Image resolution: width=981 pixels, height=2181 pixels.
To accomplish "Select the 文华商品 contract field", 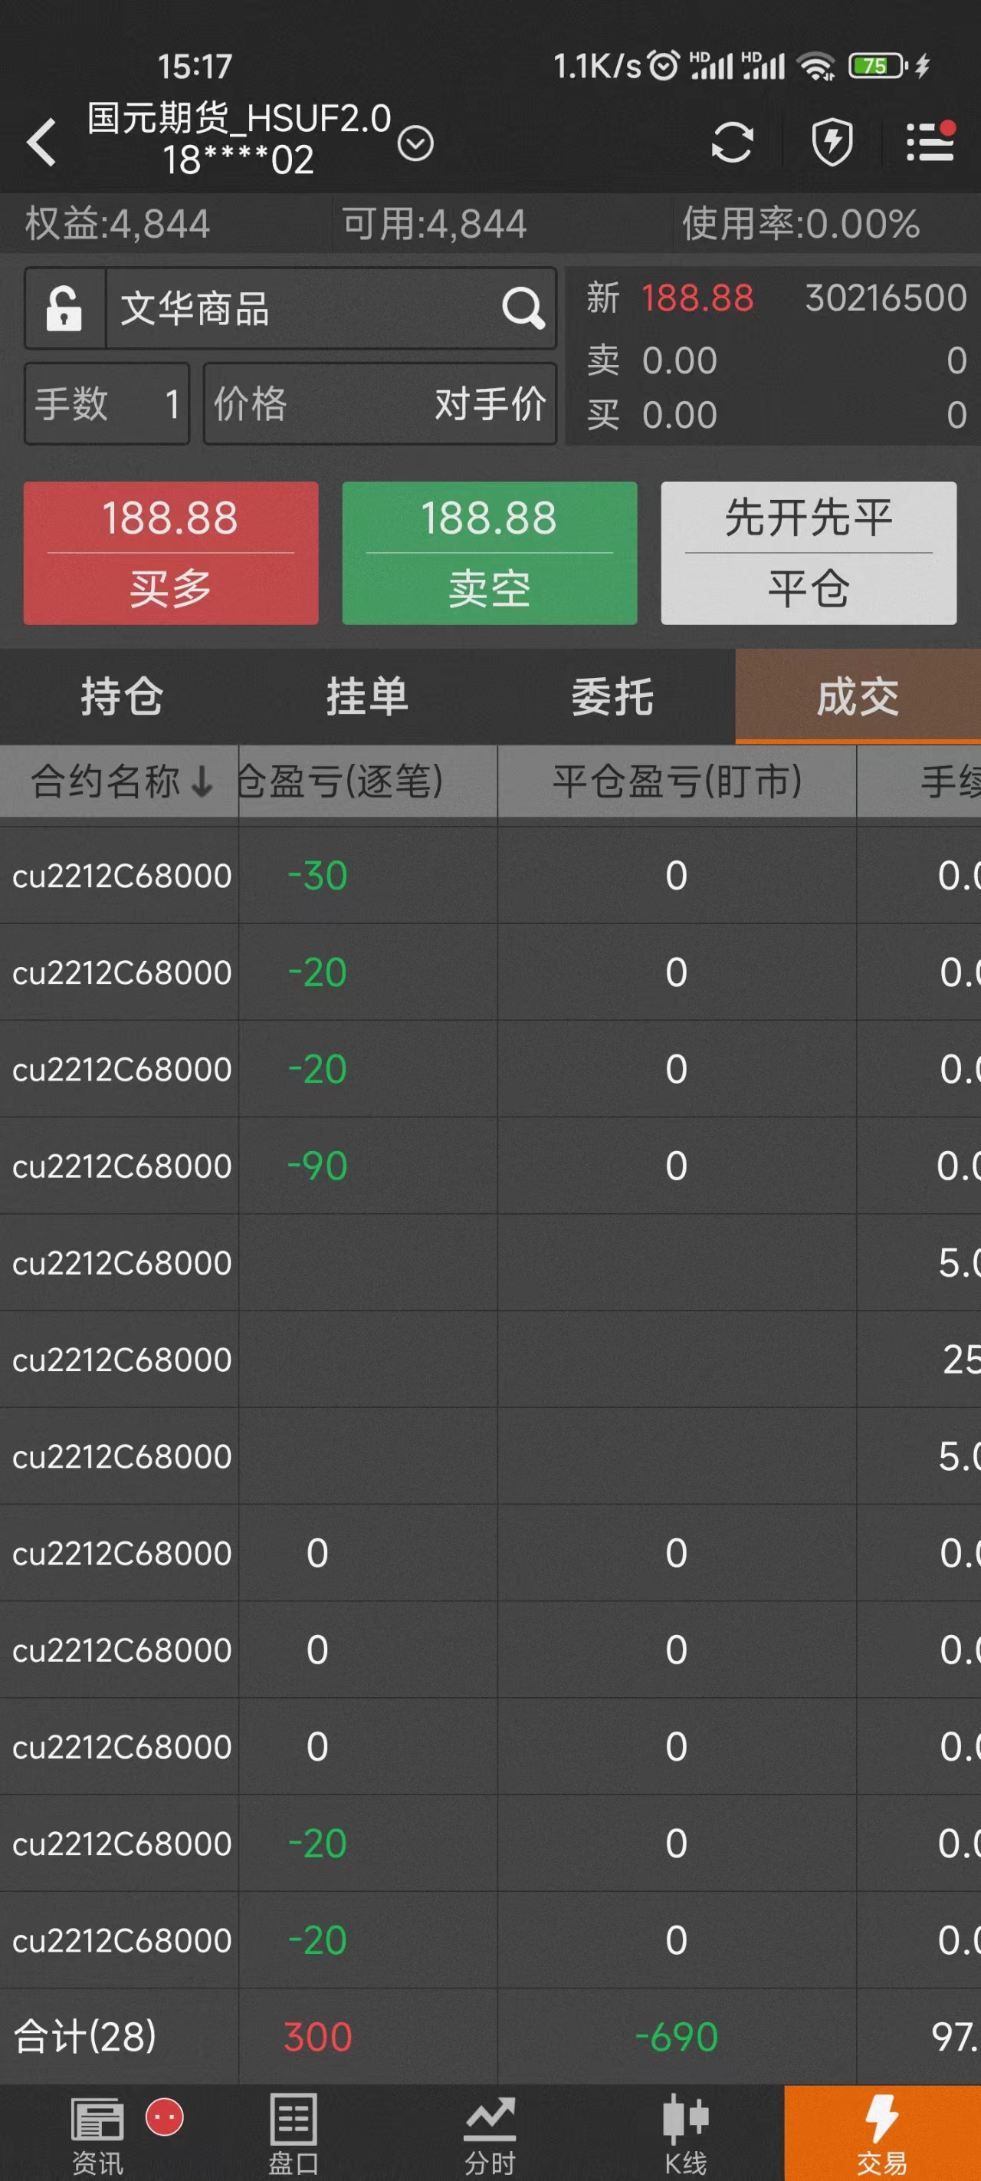I will tap(330, 308).
